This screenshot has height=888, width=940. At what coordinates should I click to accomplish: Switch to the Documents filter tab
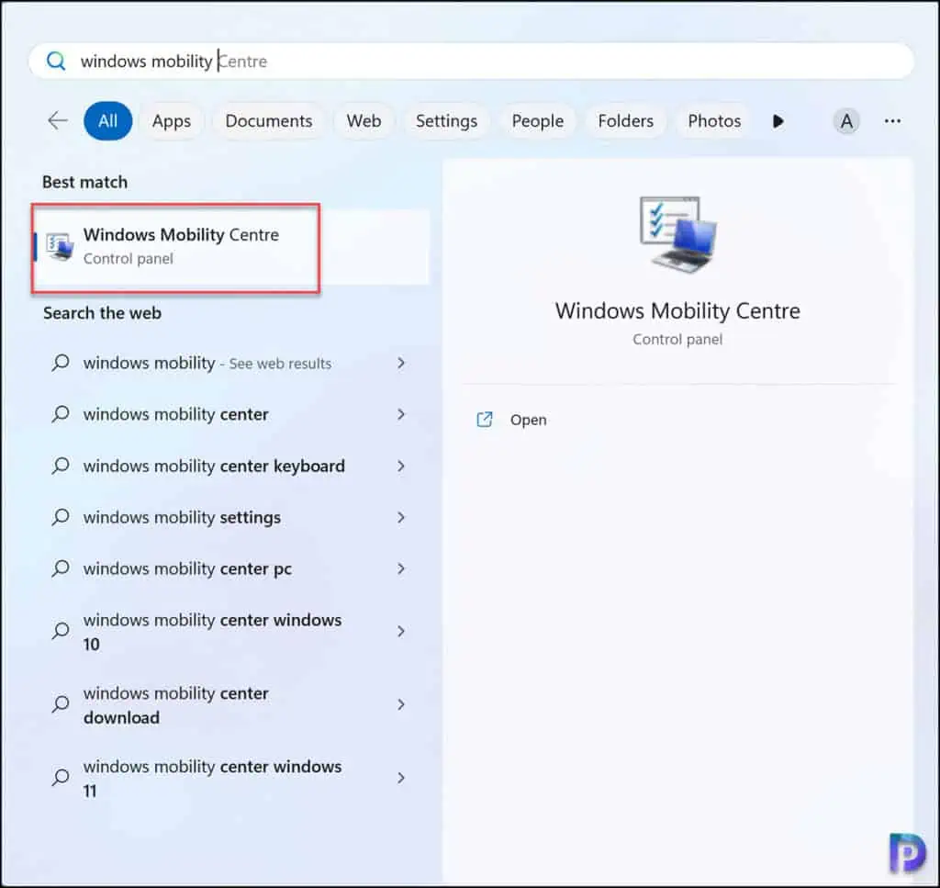click(269, 120)
